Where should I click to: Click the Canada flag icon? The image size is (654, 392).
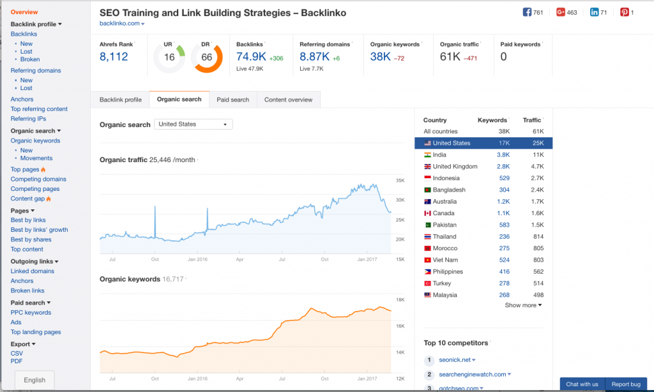(427, 213)
